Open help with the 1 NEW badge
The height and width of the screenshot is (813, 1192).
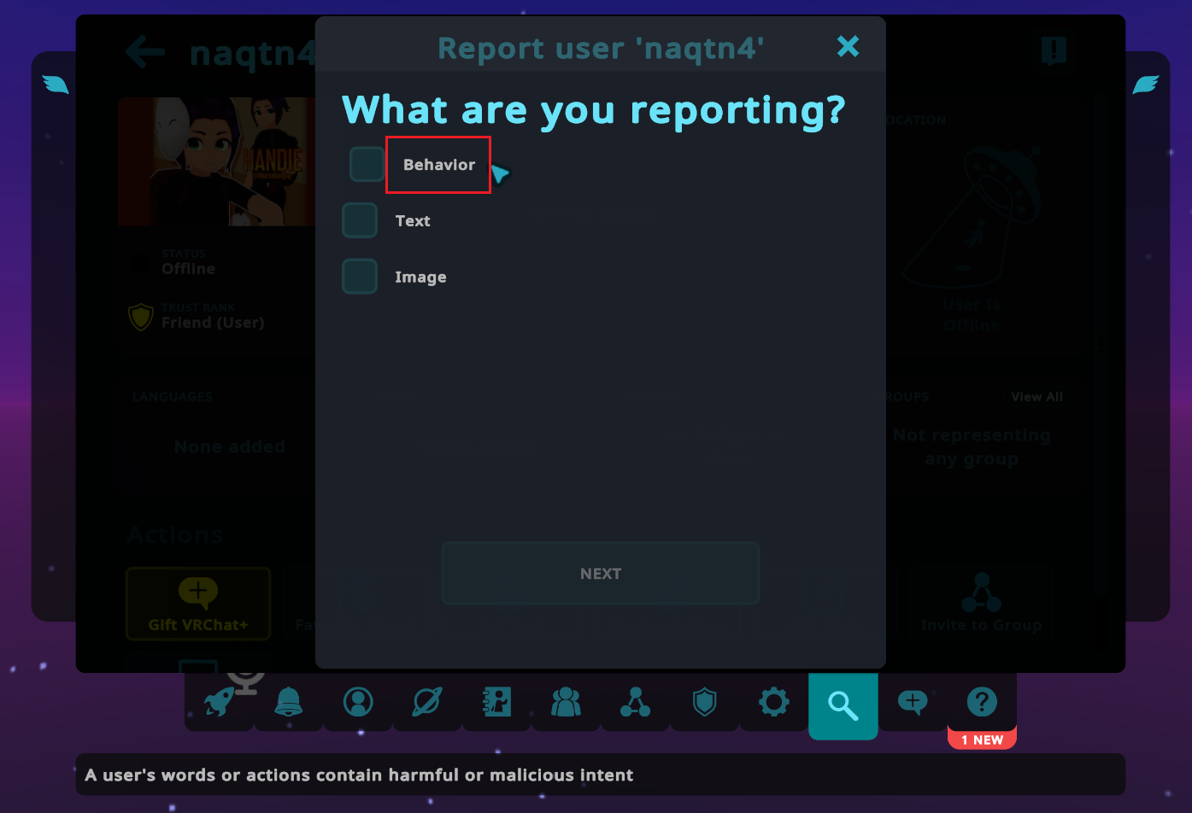pyautogui.click(x=981, y=702)
